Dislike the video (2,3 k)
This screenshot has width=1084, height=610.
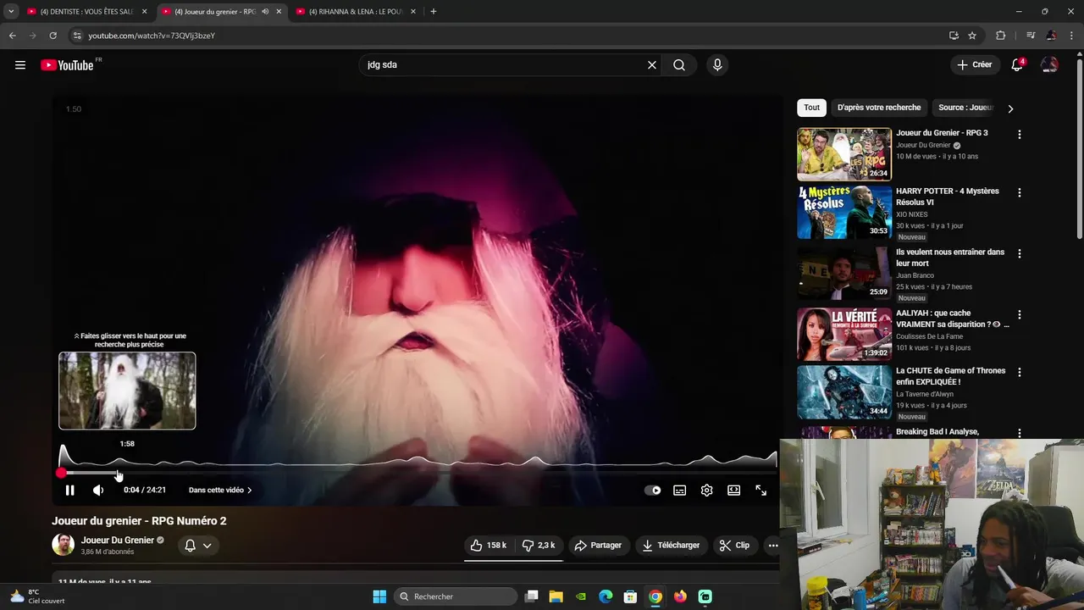(x=539, y=546)
